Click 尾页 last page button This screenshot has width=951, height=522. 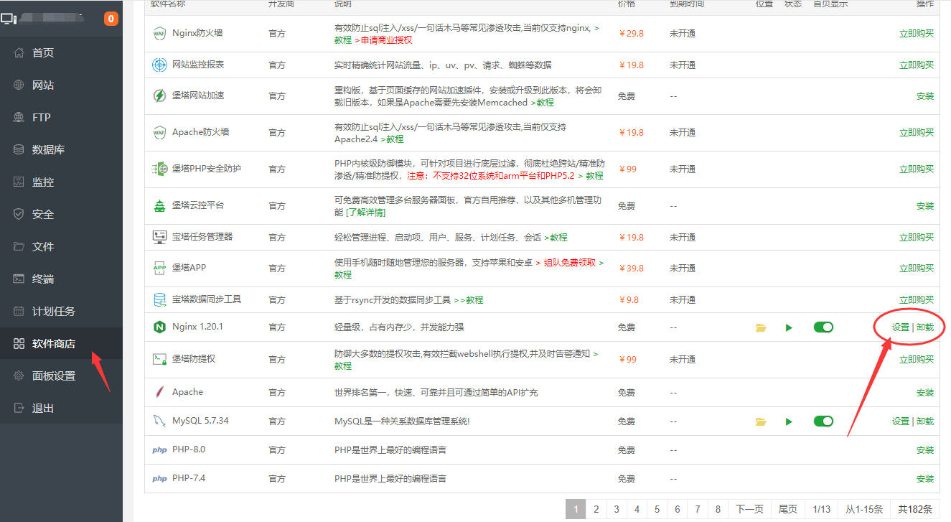[x=787, y=509]
